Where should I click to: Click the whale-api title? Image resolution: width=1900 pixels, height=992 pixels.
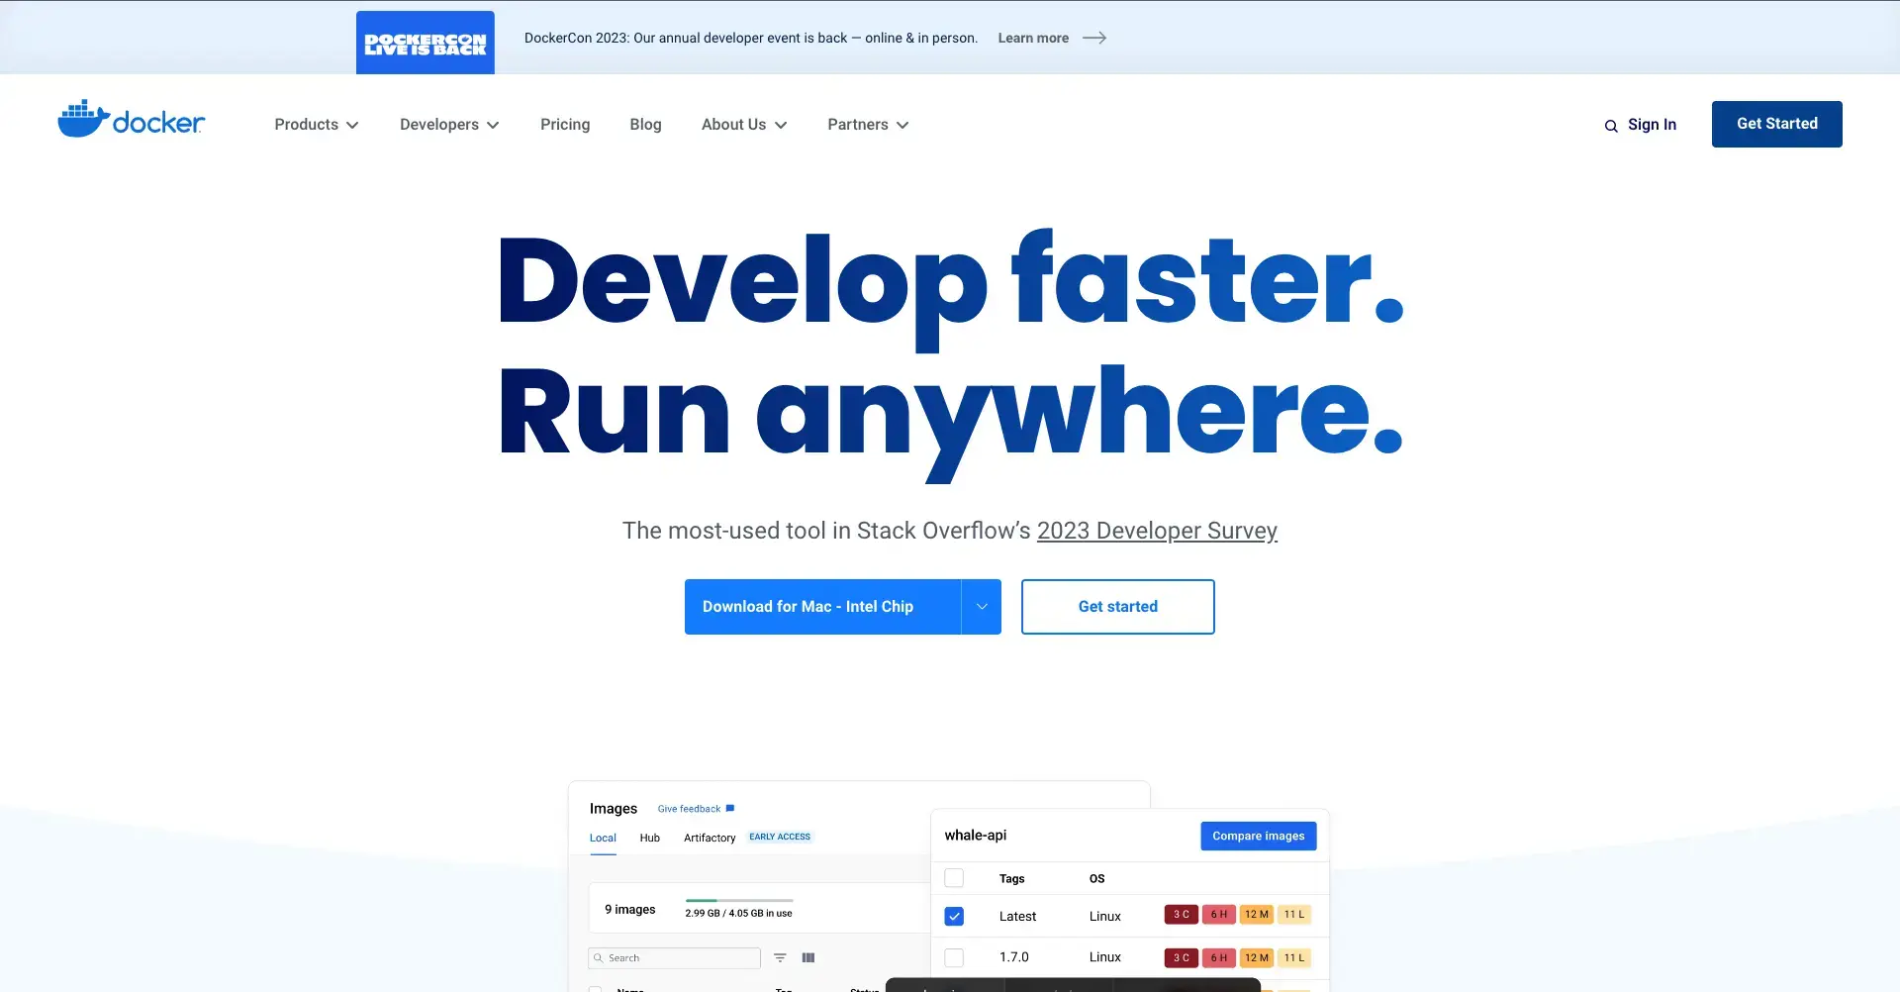tap(976, 836)
